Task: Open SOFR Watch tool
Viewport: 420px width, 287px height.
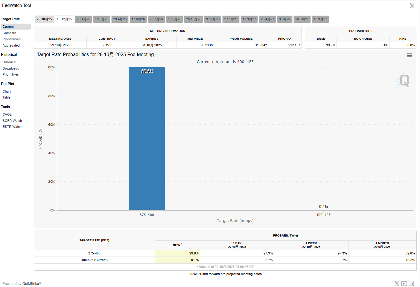Action: (x=12, y=121)
